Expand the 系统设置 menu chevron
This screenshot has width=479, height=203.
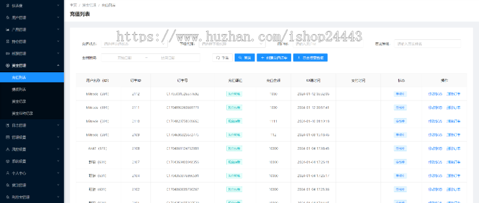coord(58,161)
